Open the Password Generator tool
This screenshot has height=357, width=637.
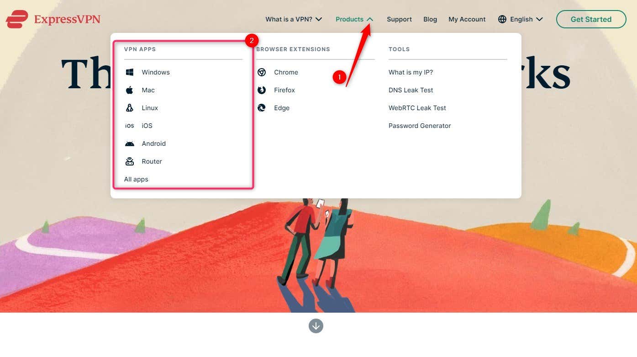[420, 126]
